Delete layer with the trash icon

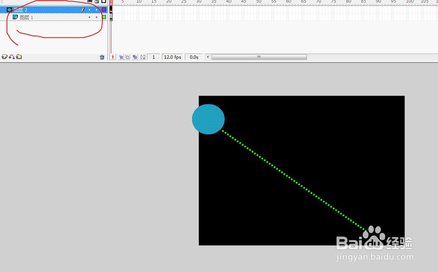102,57
